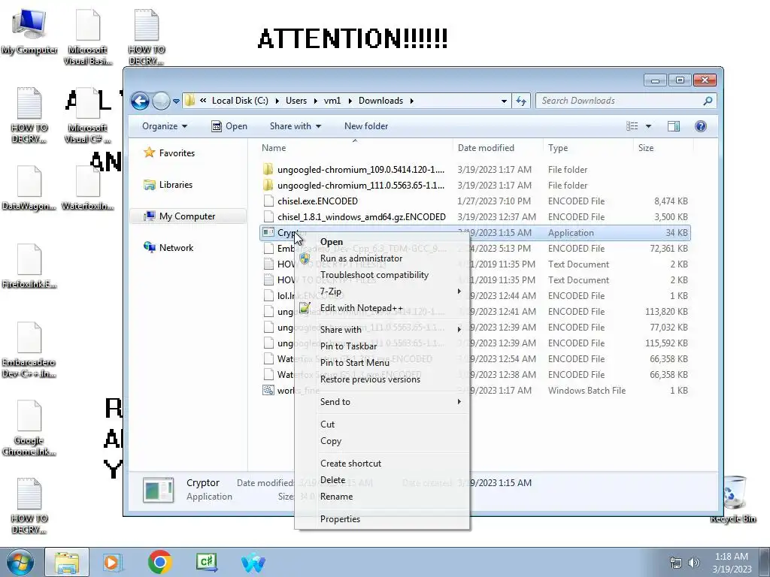Open Microsoft Visual C# desktop shortcut
Viewport: 770px width, 577px height.
pyautogui.click(x=87, y=116)
